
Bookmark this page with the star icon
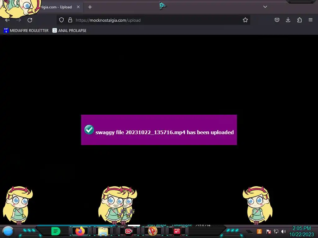(x=245, y=20)
